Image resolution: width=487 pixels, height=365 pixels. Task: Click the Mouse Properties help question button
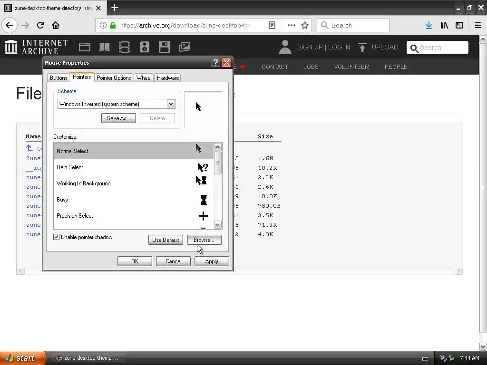coord(215,63)
